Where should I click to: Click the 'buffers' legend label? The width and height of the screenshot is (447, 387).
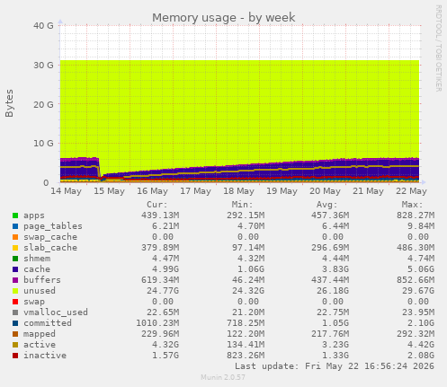point(42,280)
